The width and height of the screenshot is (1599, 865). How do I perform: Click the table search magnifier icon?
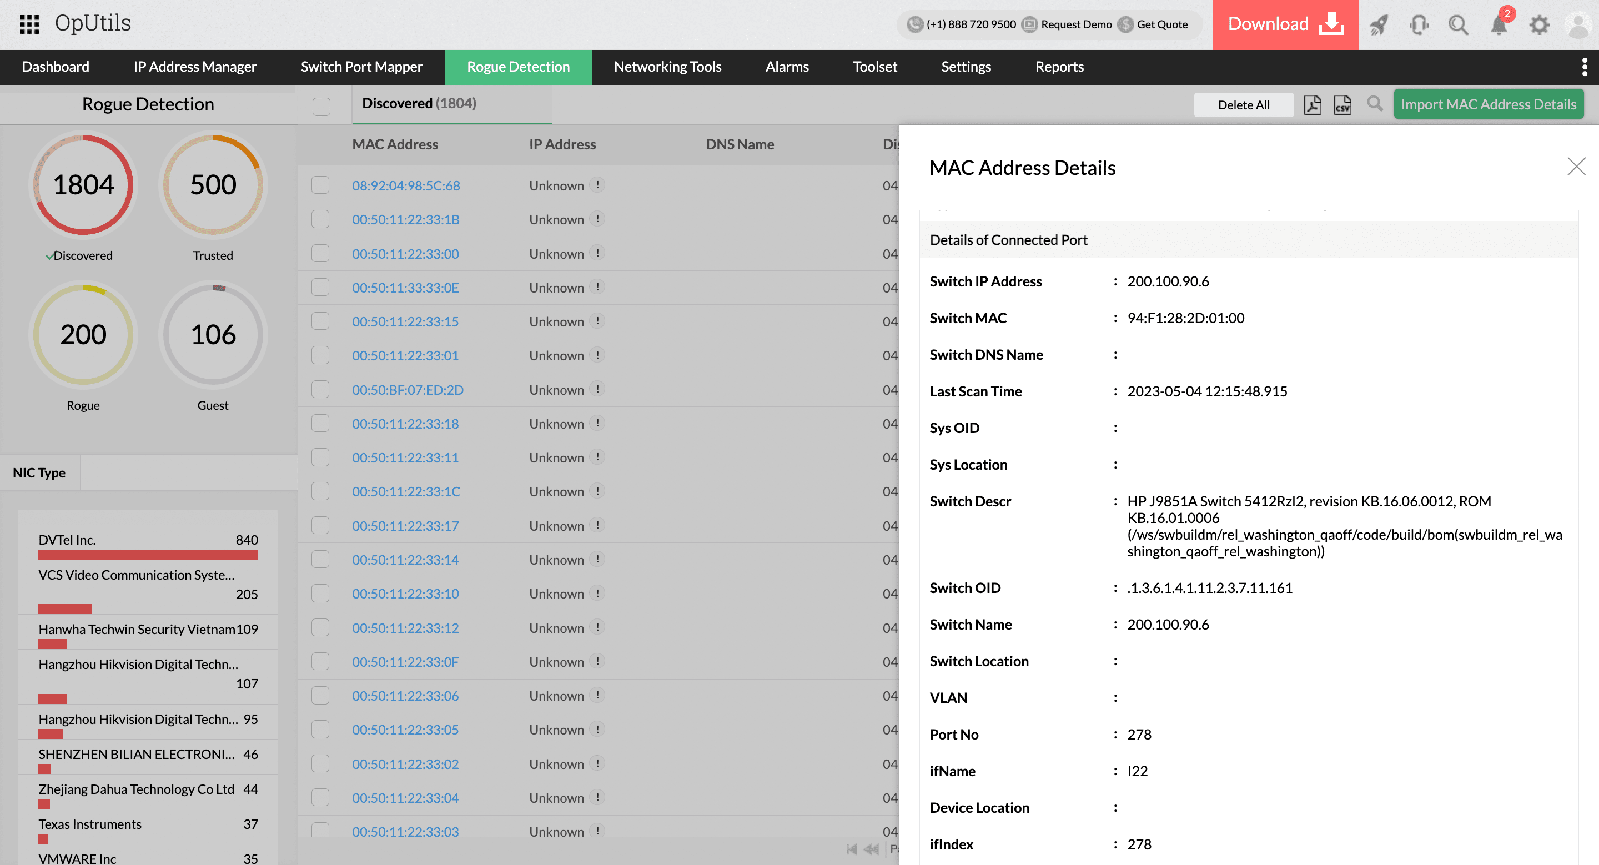coord(1374,104)
